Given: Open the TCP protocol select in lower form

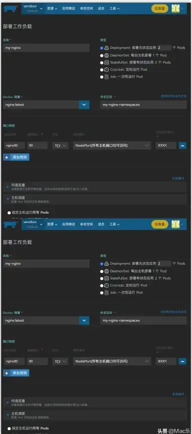Looking at the screenshot, I should tap(60, 361).
